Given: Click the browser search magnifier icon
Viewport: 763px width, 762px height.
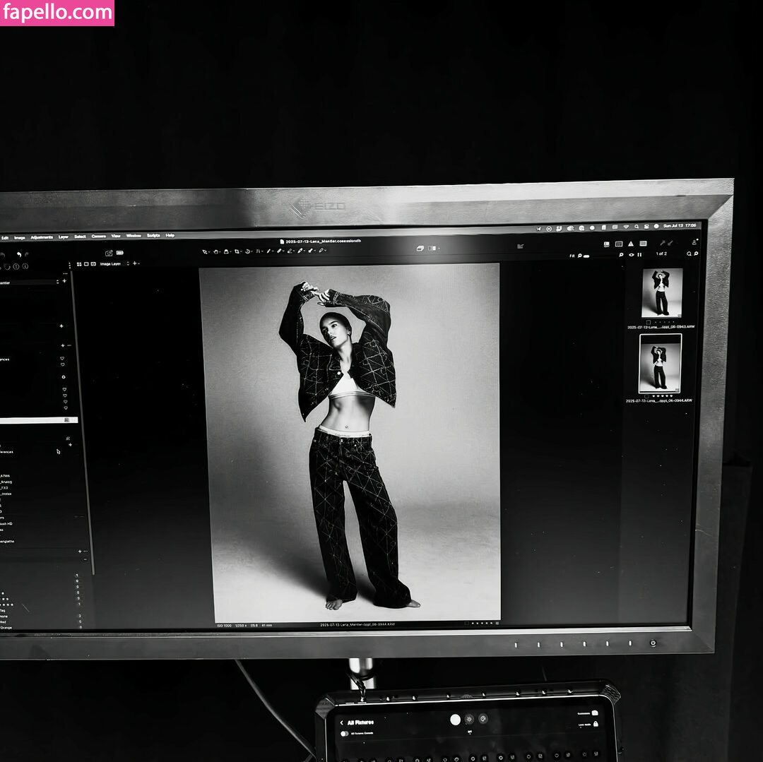Looking at the screenshot, I should 690,254.
